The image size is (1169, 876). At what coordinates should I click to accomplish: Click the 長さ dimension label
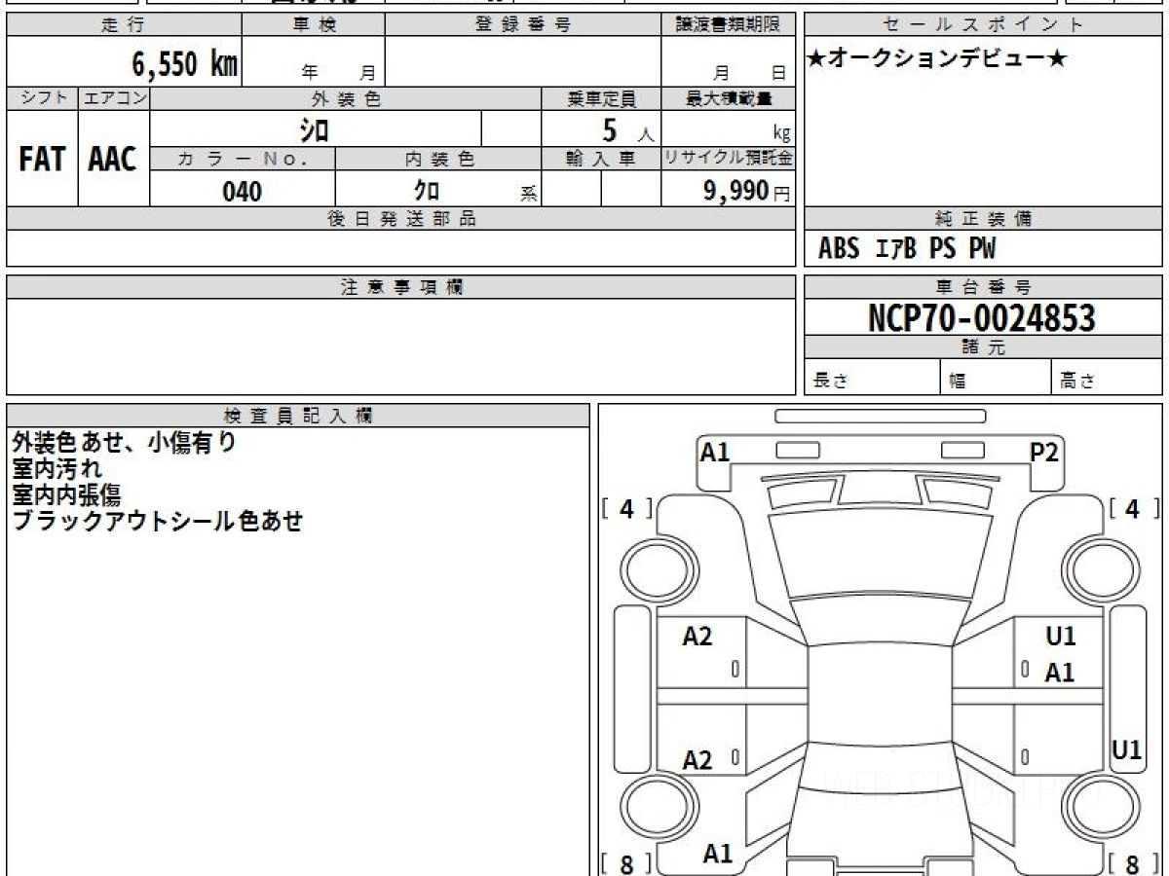(831, 382)
